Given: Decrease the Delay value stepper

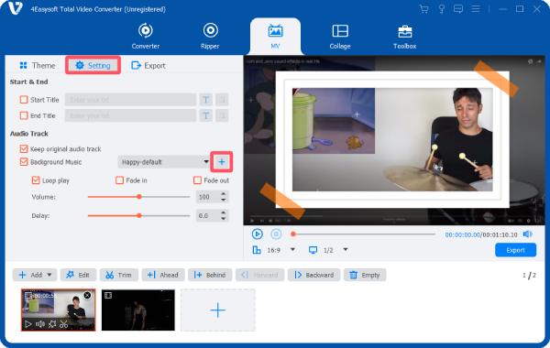Looking at the screenshot, I should (x=224, y=218).
